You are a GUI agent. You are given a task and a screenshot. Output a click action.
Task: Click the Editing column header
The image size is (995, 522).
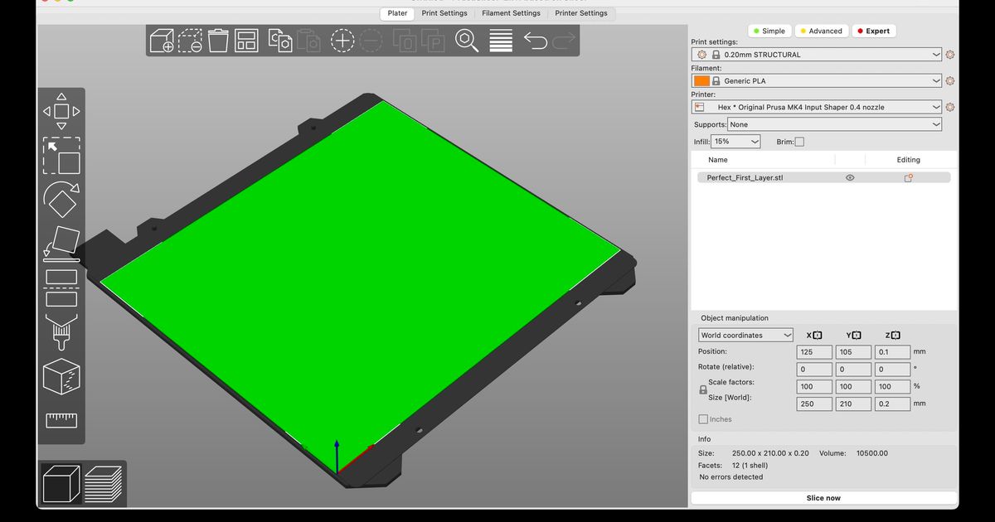click(909, 160)
